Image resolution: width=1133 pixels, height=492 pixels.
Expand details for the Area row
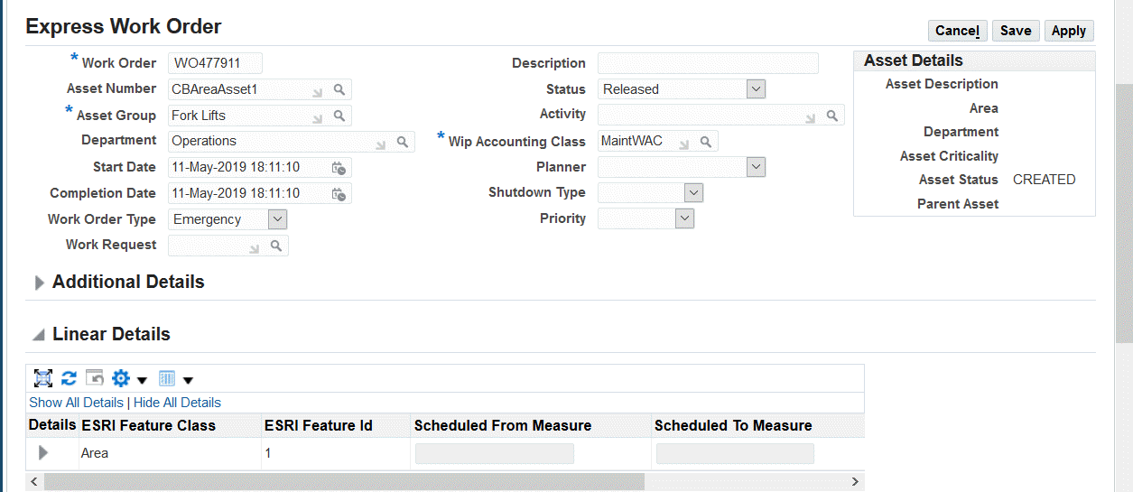pyautogui.click(x=43, y=453)
